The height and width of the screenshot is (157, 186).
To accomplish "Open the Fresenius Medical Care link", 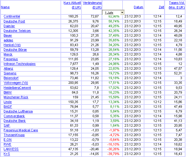I will [x=21, y=130].
